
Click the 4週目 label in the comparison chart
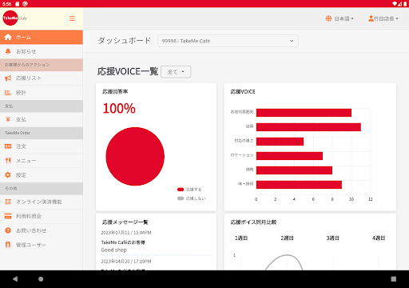[x=379, y=238]
